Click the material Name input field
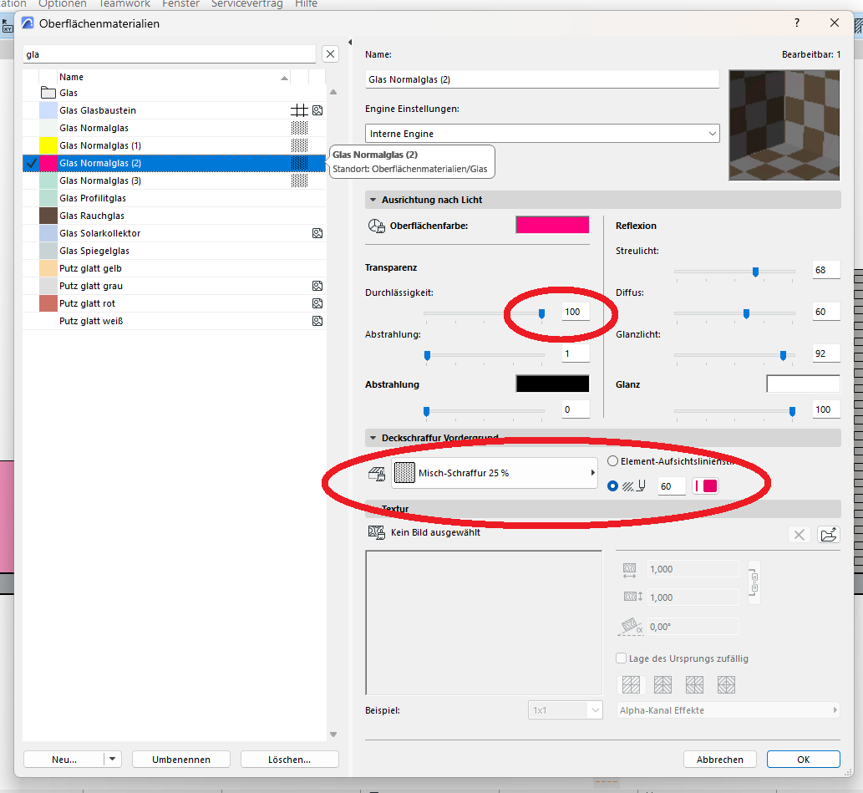Viewport: 863px width, 793px height. pyautogui.click(x=542, y=79)
